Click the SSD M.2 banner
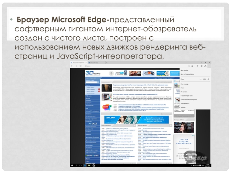 click(121, 73)
